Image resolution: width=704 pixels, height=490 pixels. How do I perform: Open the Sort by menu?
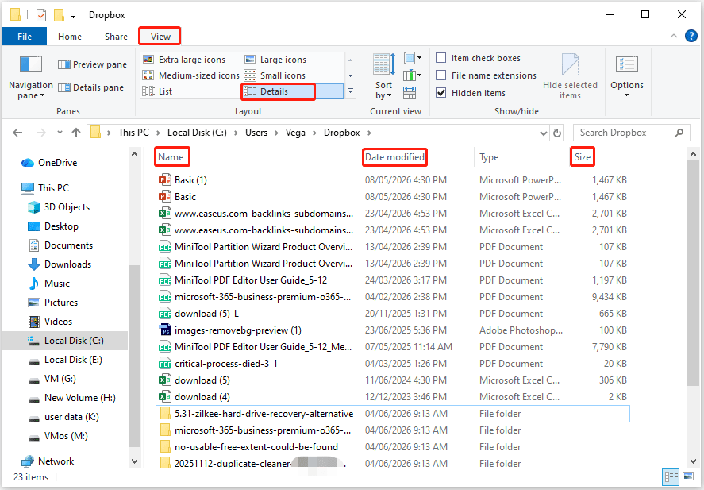click(383, 76)
